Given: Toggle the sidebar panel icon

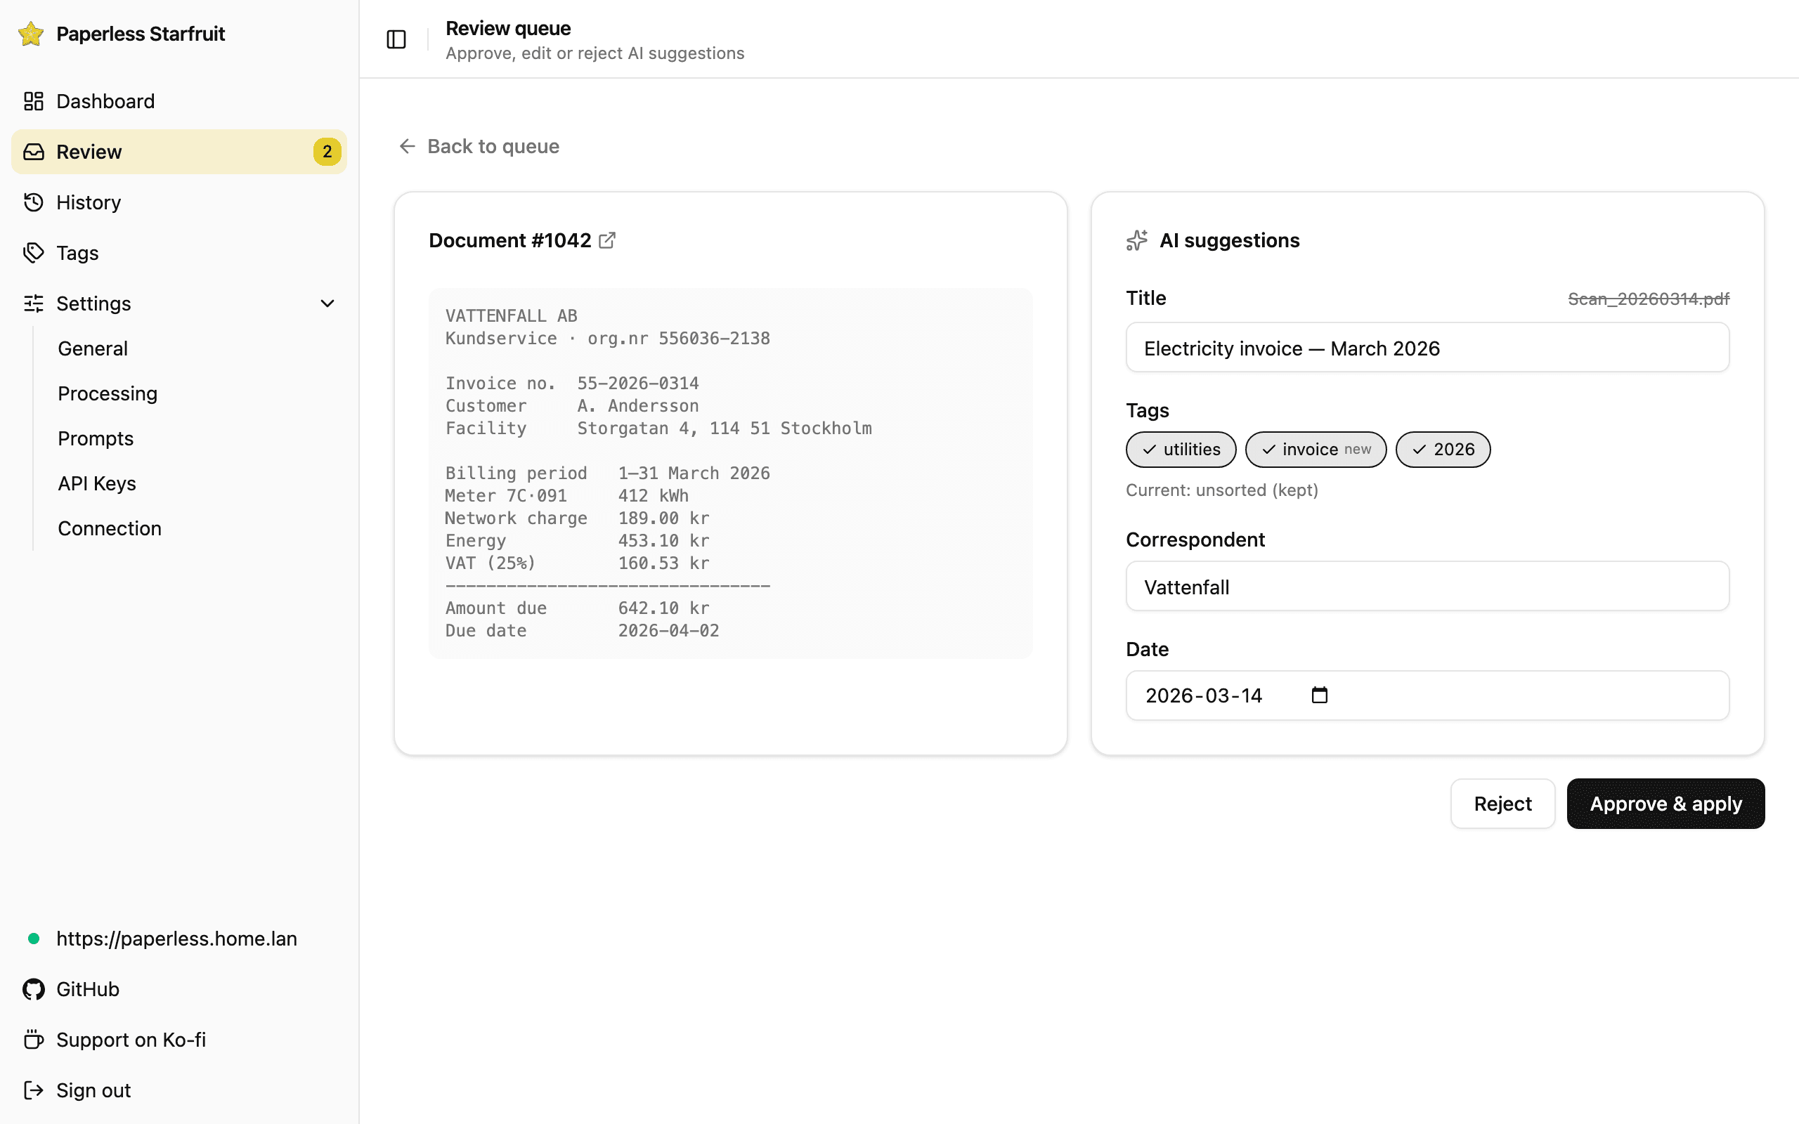Looking at the screenshot, I should point(396,39).
